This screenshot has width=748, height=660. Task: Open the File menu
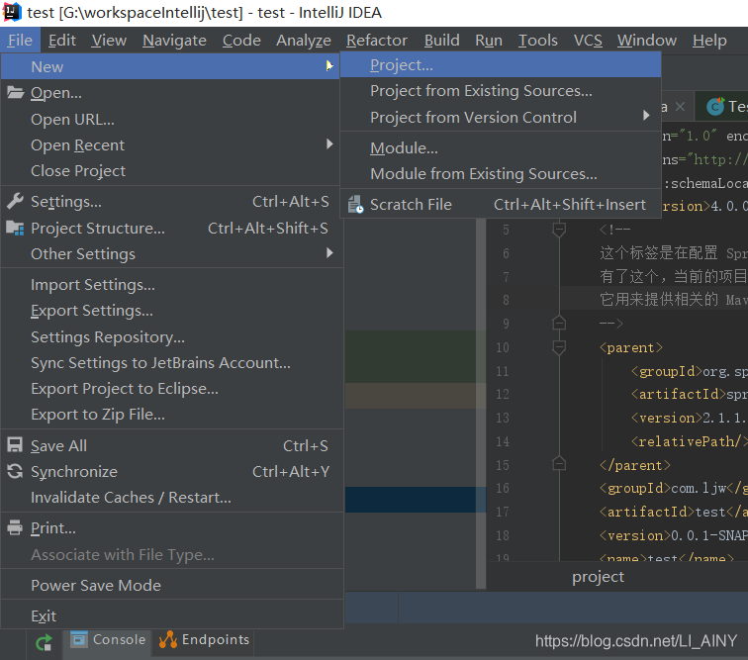tap(20, 41)
